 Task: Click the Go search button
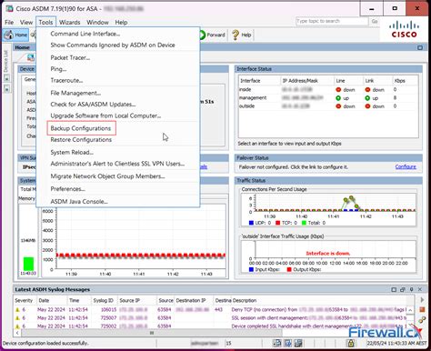pos(375,21)
